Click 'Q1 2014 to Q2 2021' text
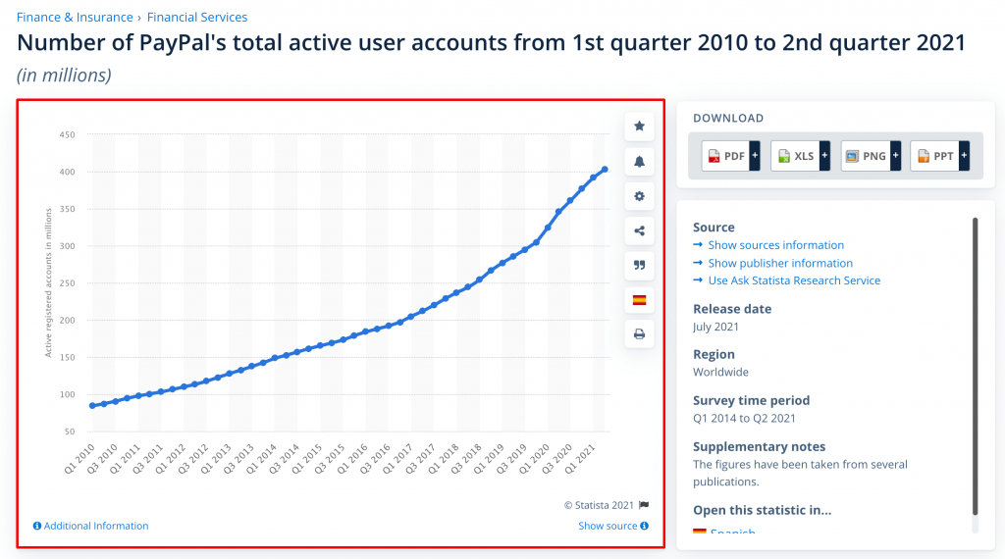The height and width of the screenshot is (559, 1005). coord(744,418)
